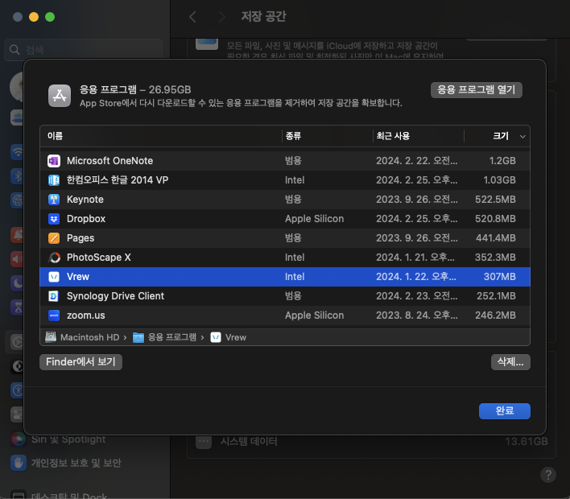This screenshot has height=499, width=570.
Task: Click Macintosh HD in the path bar
Action: (82, 337)
